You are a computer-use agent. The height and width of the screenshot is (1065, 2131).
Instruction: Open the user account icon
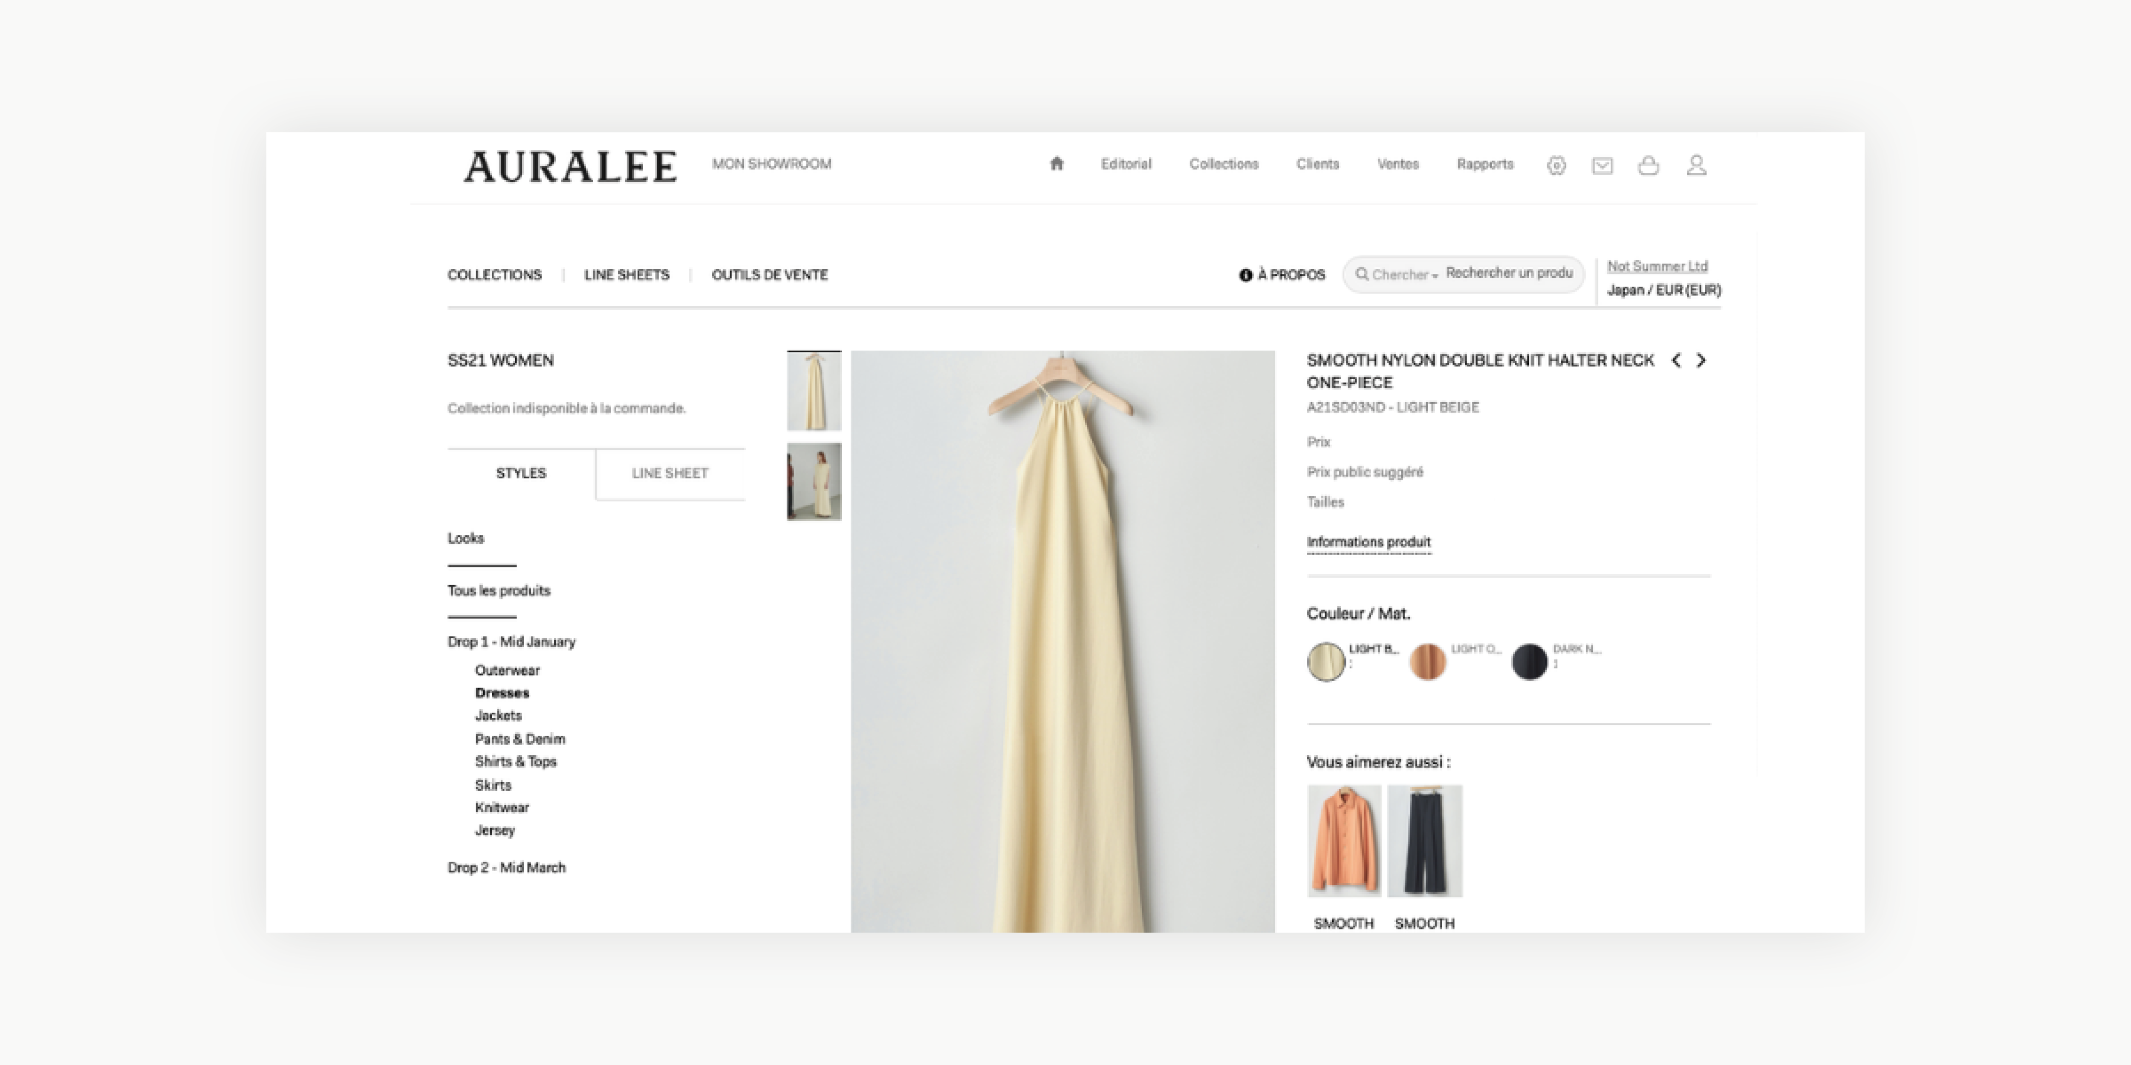(1697, 165)
